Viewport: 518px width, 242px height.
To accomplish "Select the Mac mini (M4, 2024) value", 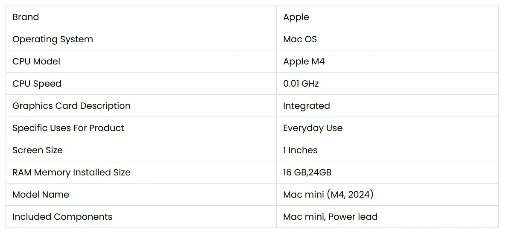I will (328, 195).
